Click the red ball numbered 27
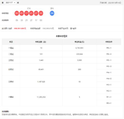 coord(36,13)
